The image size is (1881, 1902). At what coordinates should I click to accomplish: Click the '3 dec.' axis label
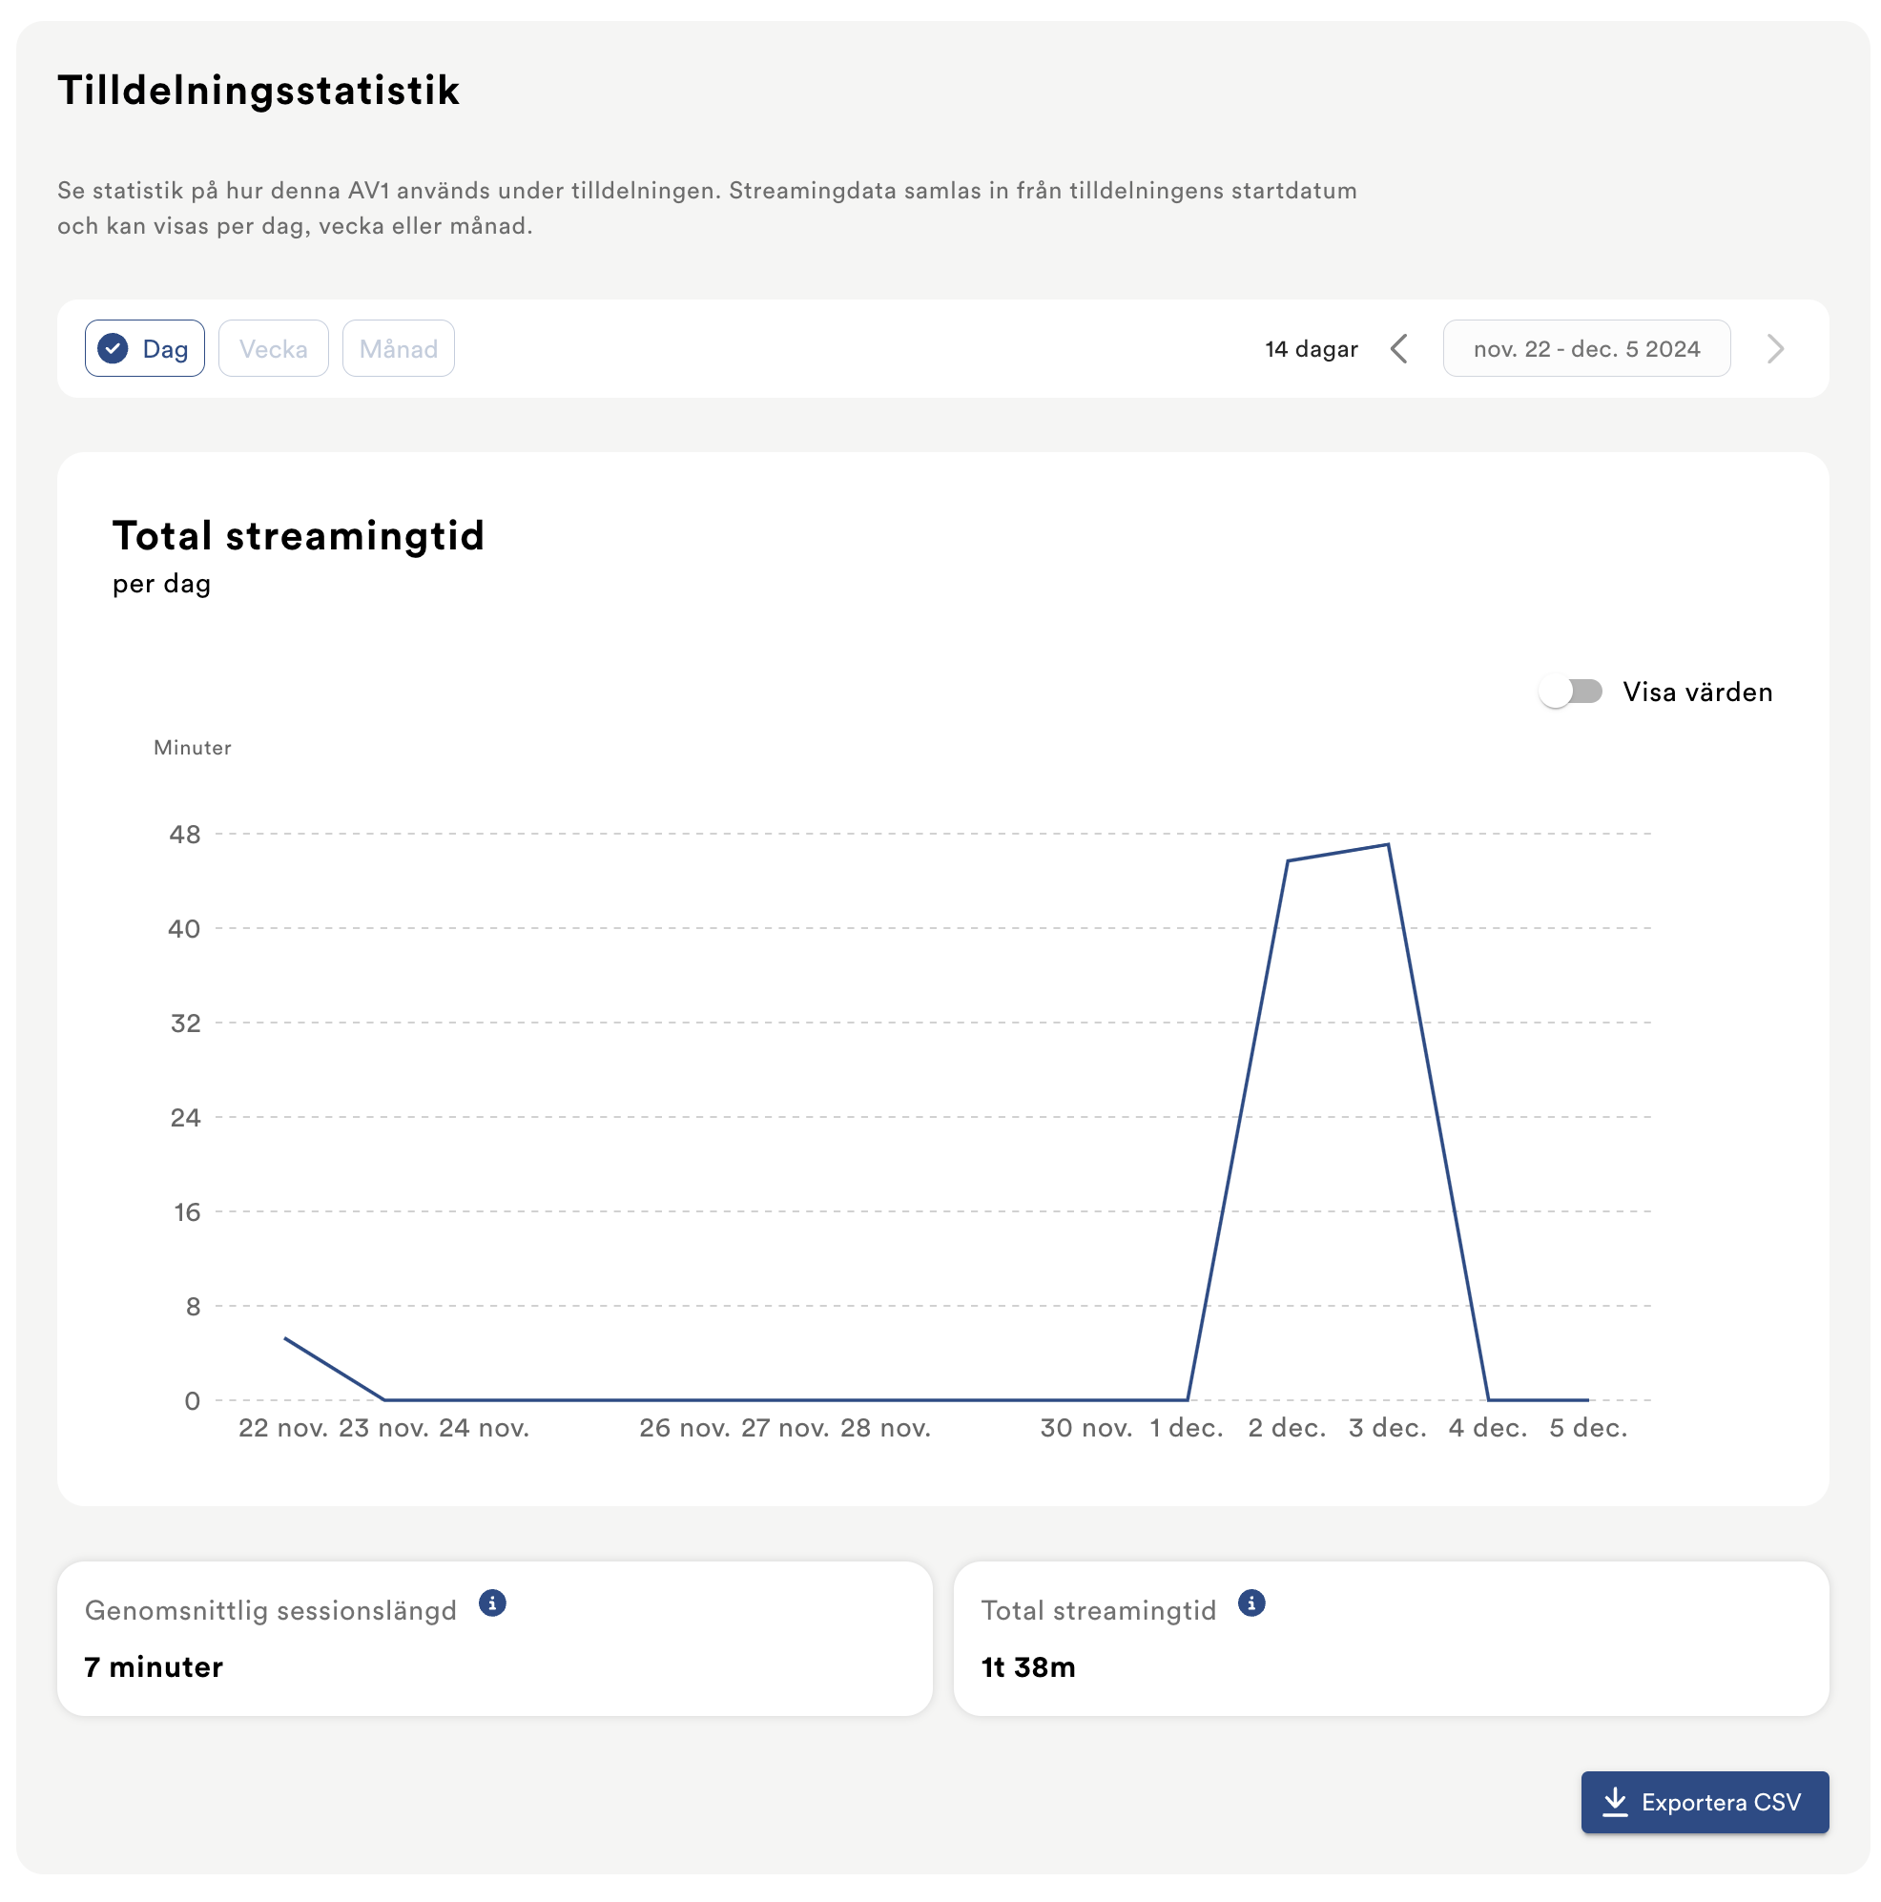1388,1428
